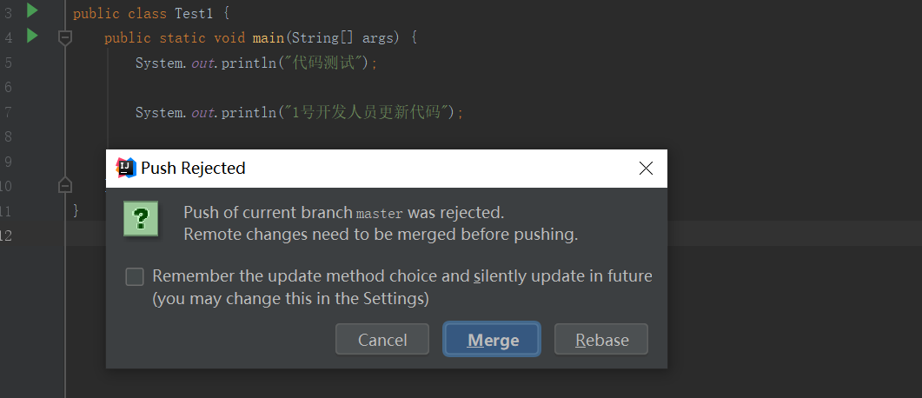Click the fold end marker at line 10

64,185
